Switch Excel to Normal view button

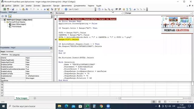154,102
